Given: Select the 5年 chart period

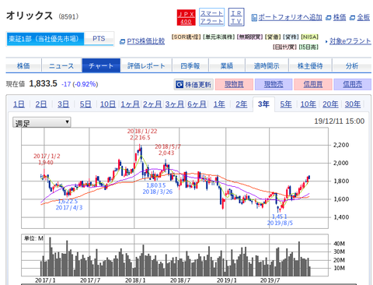Looking at the screenshot, I should click(286, 104).
